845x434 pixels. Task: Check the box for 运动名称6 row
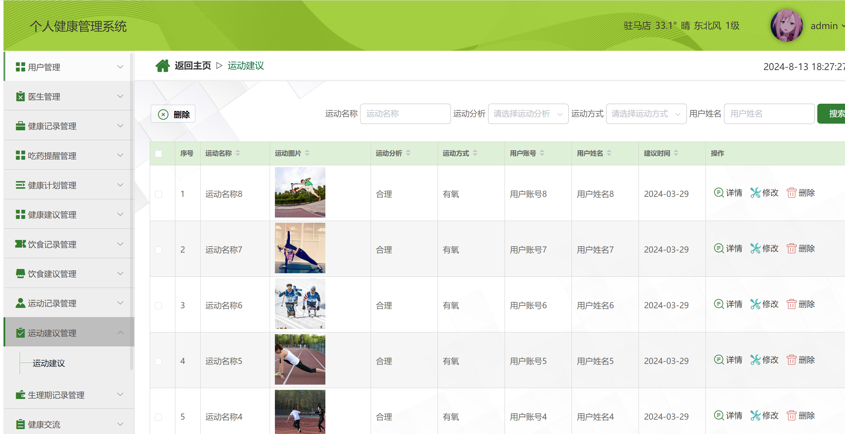coord(158,305)
